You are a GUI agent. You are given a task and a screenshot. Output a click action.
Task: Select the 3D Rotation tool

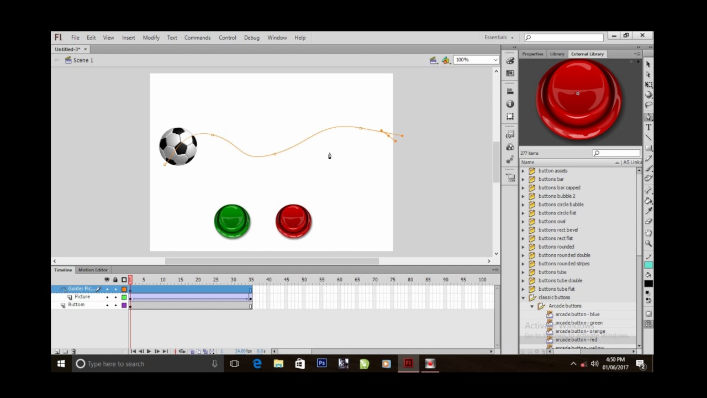648,95
